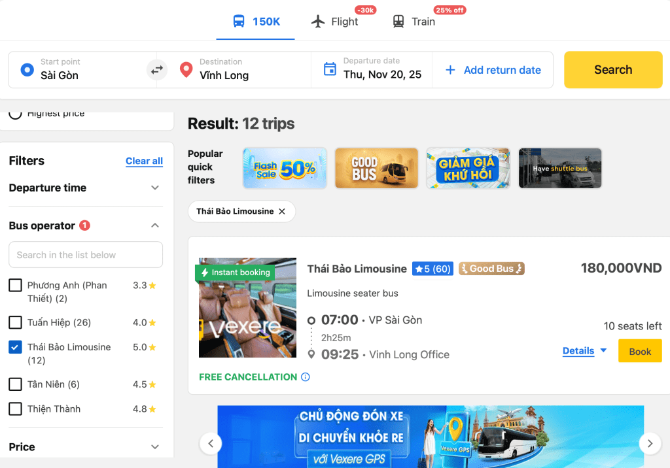Image resolution: width=670 pixels, height=468 pixels.
Task: Click the calendar icon for departure date
Action: coord(330,69)
